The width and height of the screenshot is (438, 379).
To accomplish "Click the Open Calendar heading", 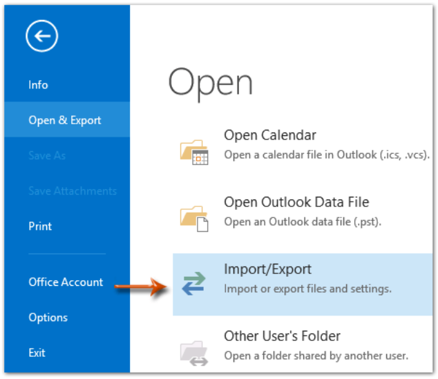I will [x=270, y=135].
